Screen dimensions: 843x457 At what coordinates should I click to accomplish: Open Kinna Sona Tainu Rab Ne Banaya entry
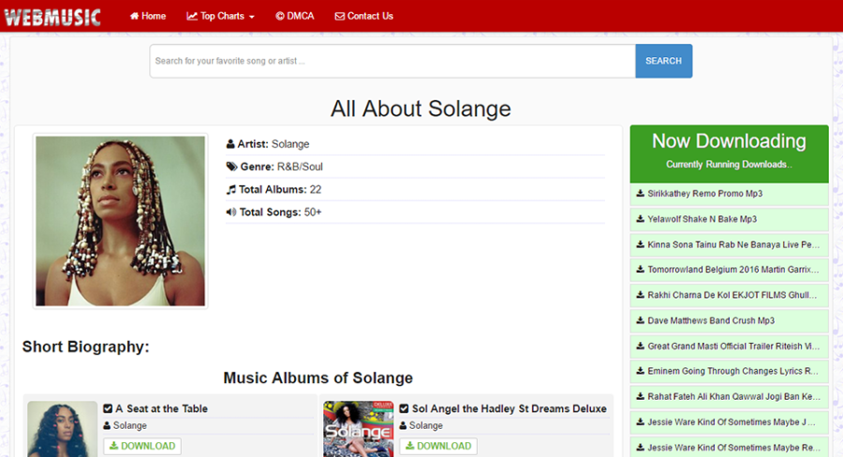729,244
